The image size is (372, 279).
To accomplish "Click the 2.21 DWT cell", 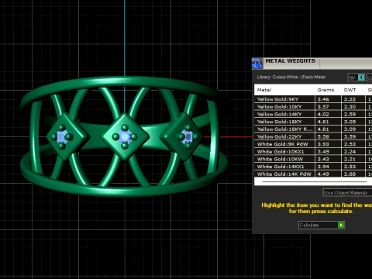I will [353, 159].
